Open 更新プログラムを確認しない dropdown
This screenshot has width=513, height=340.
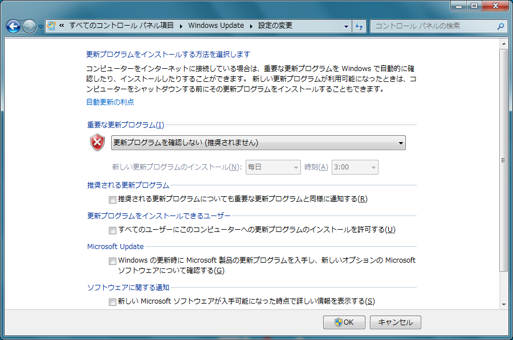[258, 143]
